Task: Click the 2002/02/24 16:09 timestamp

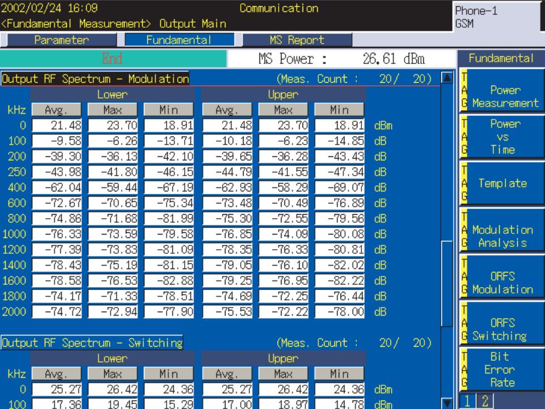Action: click(x=49, y=8)
